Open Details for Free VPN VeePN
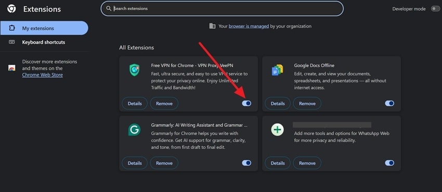 tap(135, 103)
